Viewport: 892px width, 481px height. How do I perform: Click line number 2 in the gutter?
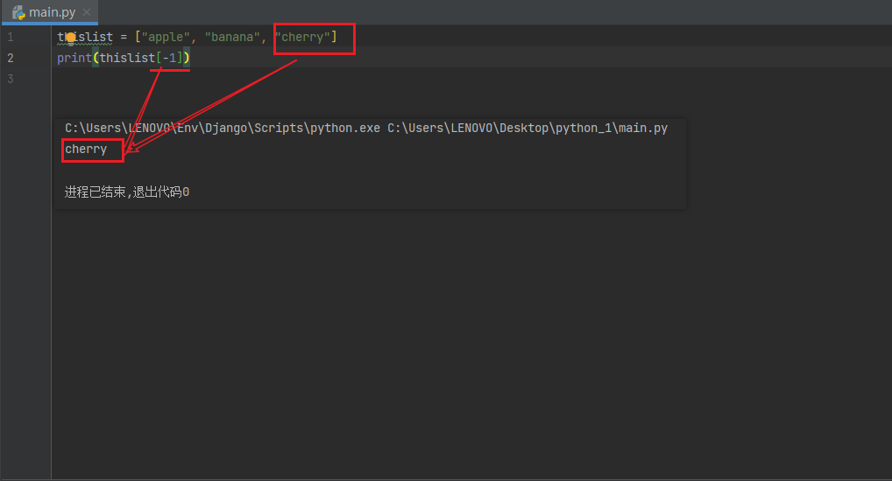click(x=11, y=58)
